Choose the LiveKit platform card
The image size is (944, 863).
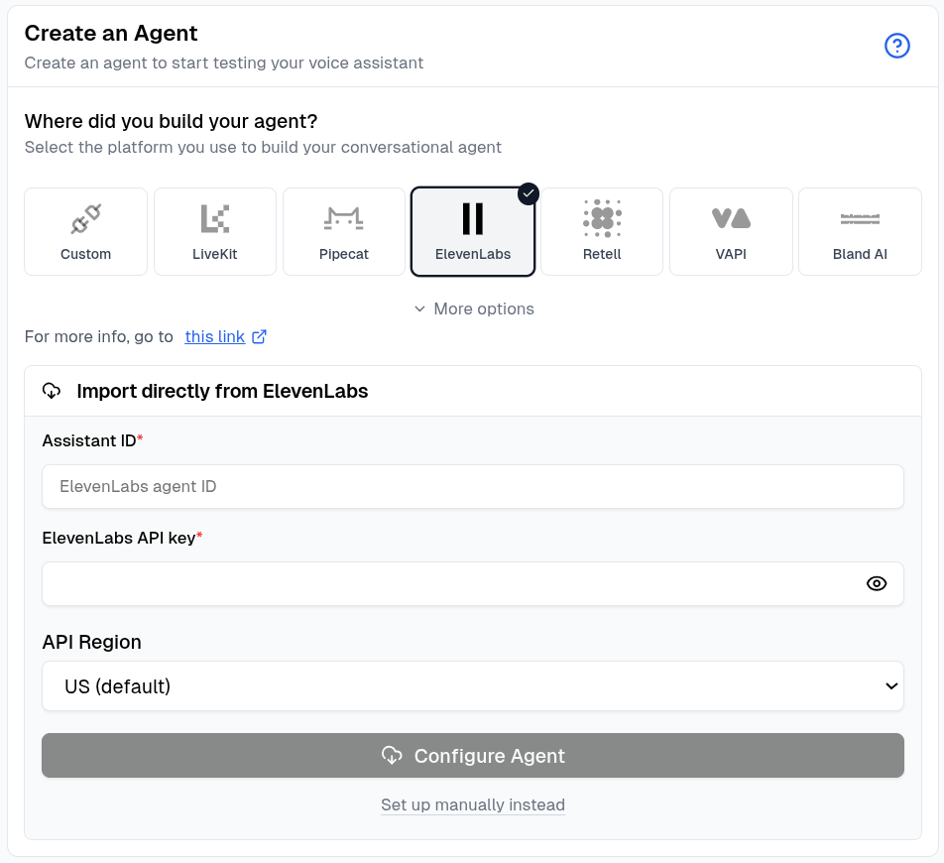[215, 232]
